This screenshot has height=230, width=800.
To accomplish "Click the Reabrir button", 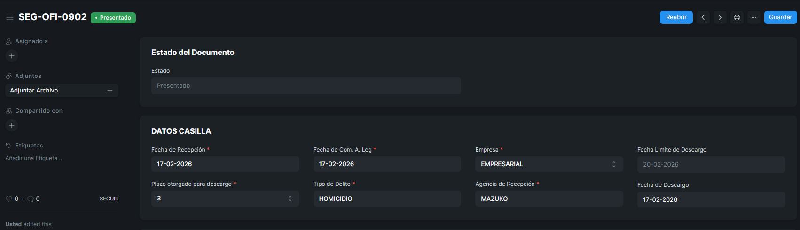I will pos(676,17).
